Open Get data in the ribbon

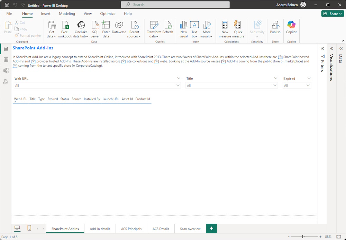click(52, 29)
